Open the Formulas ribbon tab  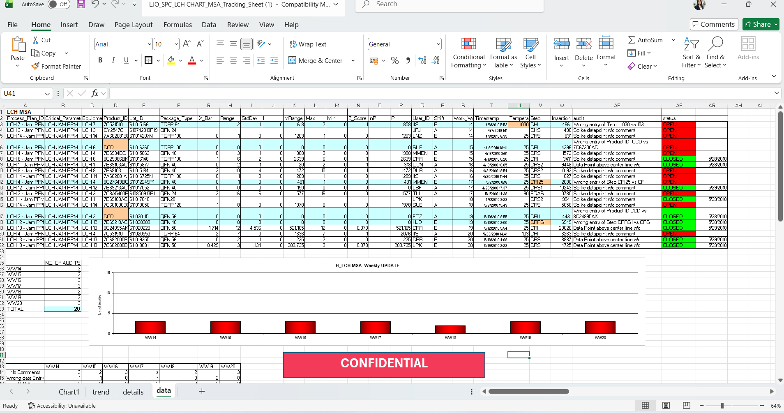[178, 25]
